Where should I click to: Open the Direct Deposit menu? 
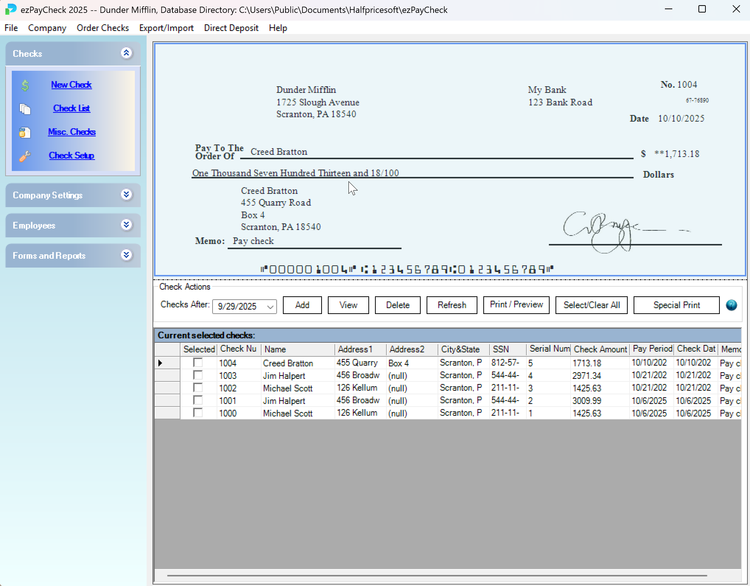point(231,28)
